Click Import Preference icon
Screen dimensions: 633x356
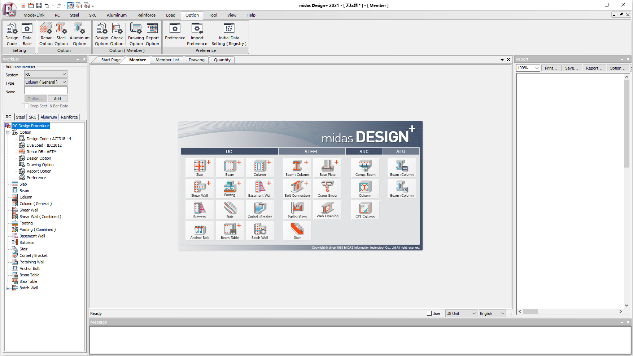[197, 34]
